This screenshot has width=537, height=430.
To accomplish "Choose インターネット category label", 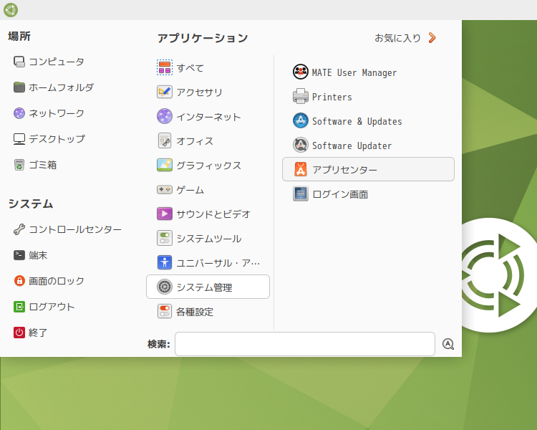I will [209, 117].
